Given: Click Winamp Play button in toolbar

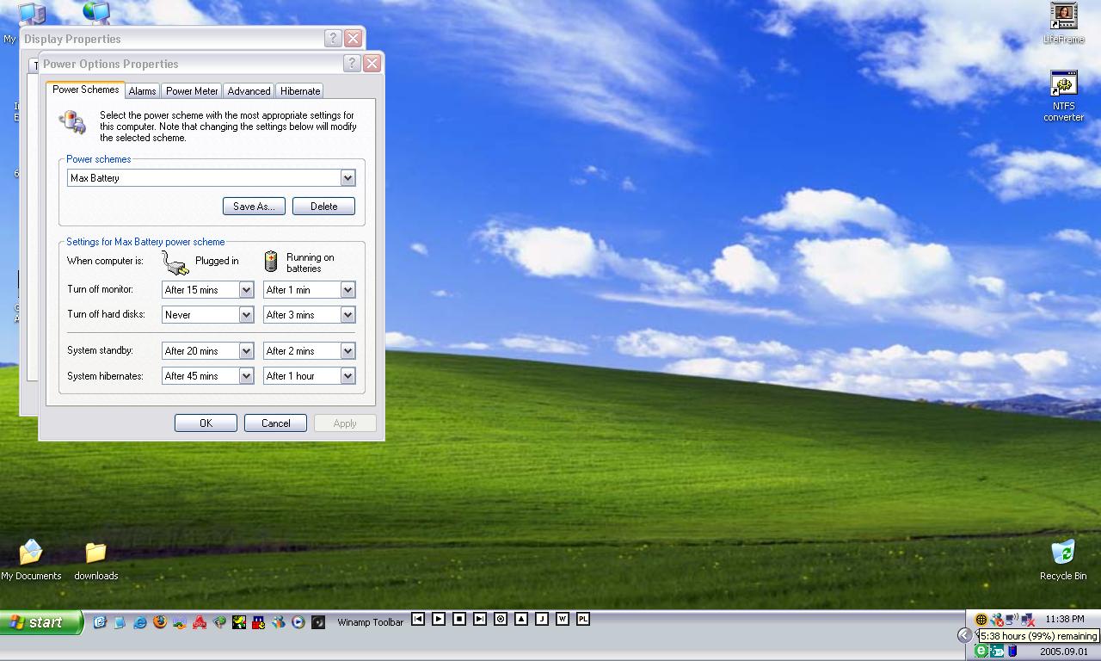Looking at the screenshot, I should click(x=439, y=619).
